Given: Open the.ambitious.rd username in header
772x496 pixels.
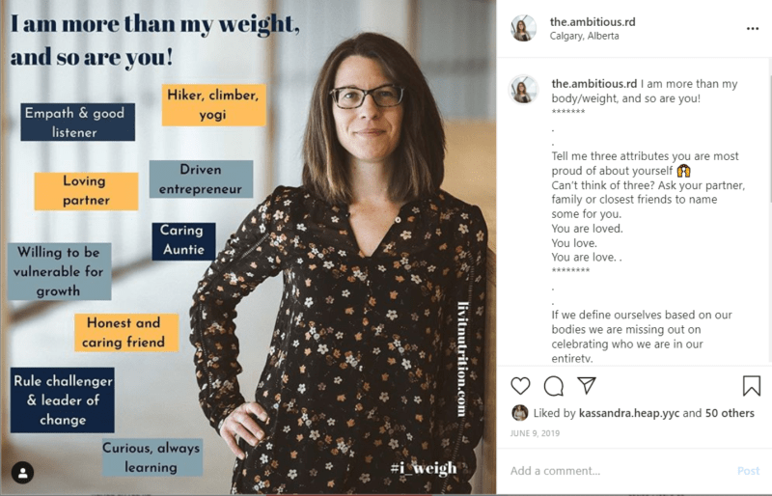Looking at the screenshot, I should 593,21.
